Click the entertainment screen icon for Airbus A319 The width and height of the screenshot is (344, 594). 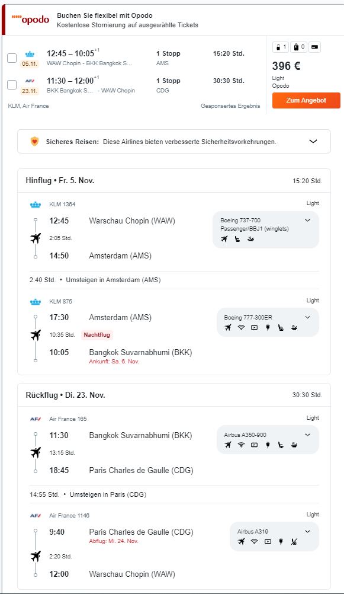pyautogui.click(x=268, y=542)
